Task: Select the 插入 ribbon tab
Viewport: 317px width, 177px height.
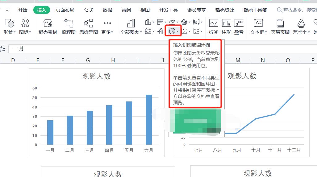Action: (41, 10)
